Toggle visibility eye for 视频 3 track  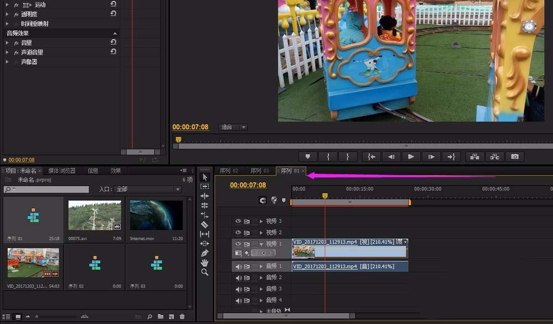click(238, 221)
